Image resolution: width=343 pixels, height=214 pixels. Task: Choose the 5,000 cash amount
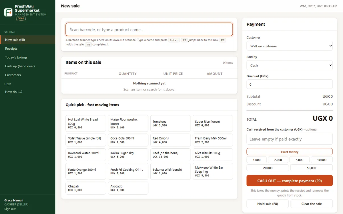point(300,160)
